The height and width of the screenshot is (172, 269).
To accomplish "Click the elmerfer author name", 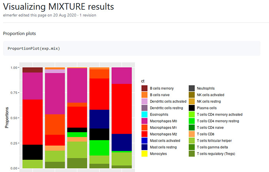I will 10,15.
